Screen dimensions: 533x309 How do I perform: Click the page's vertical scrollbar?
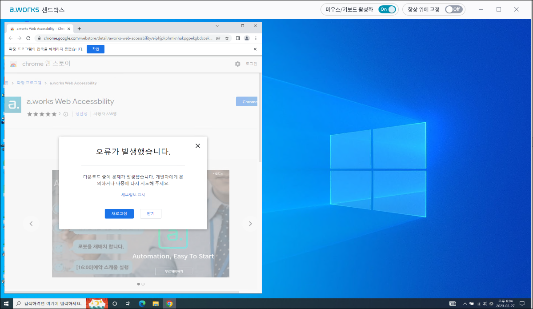pyautogui.click(x=260, y=117)
